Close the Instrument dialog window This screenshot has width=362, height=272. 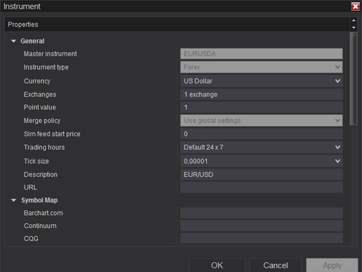pyautogui.click(x=355, y=6)
